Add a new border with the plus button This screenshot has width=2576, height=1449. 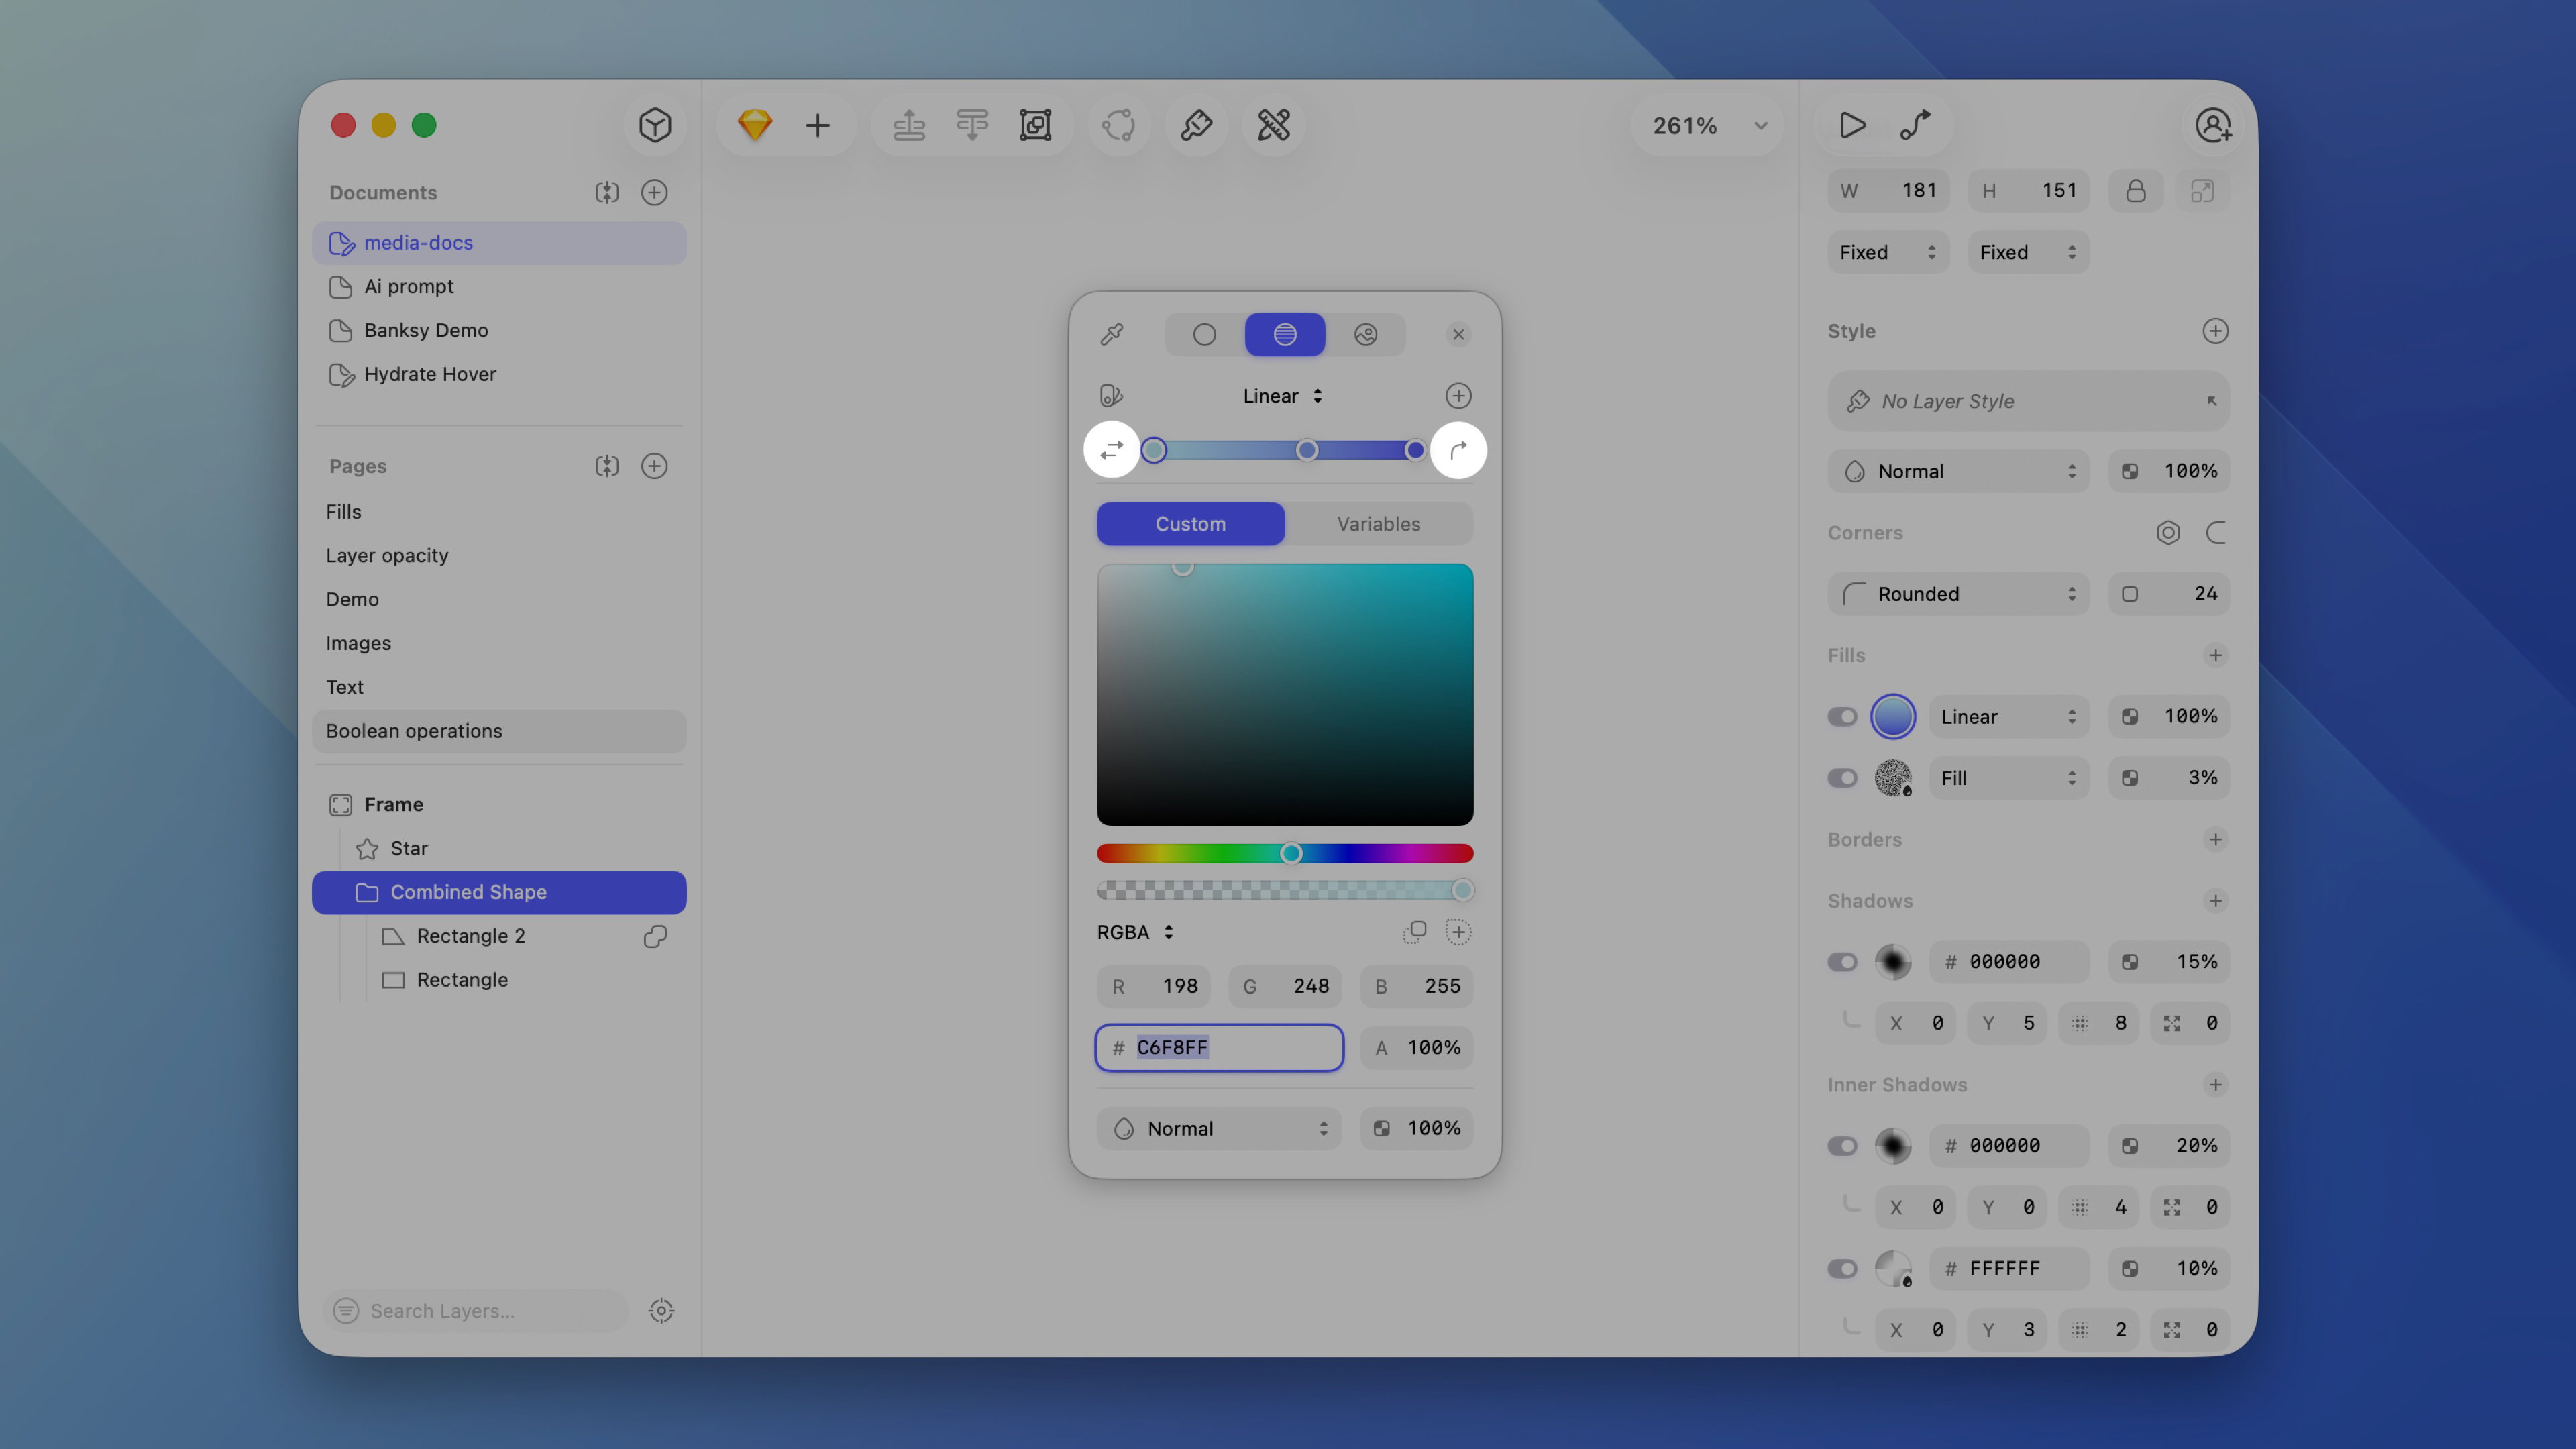(x=2216, y=840)
